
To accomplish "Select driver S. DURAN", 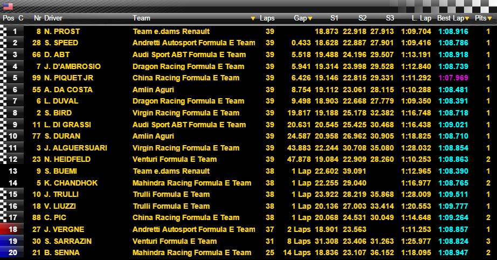I will pyautogui.click(x=62, y=136).
